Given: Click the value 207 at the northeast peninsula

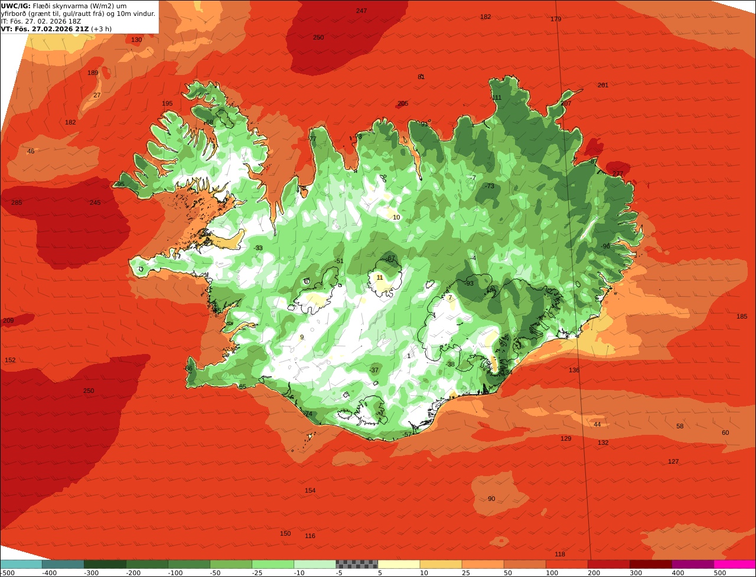Looking at the screenshot, I should coord(566,103).
